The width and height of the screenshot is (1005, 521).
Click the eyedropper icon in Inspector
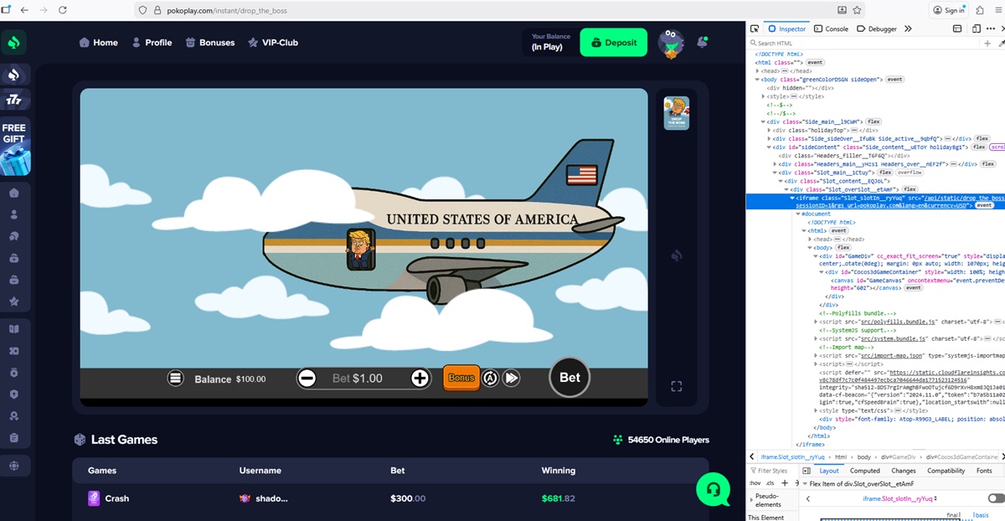(x=1000, y=43)
